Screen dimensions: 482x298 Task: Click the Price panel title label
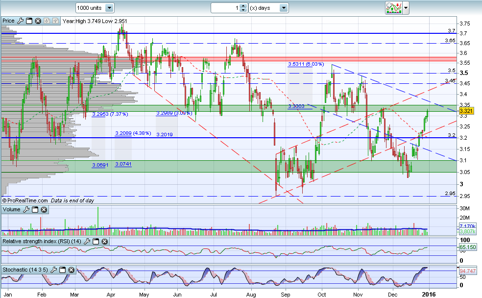(x=8, y=21)
